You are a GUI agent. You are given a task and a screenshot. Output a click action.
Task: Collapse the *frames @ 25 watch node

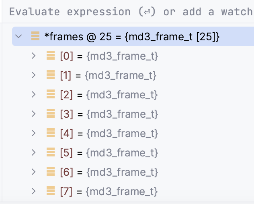18,36
